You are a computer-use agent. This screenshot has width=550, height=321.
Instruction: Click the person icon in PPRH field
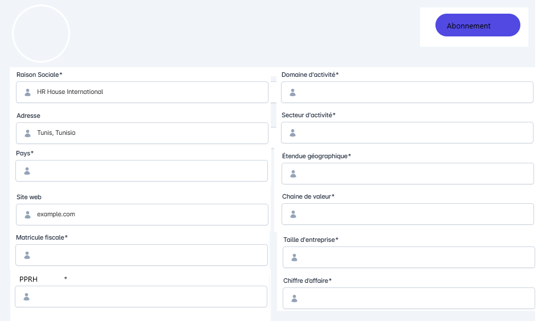tap(26, 297)
